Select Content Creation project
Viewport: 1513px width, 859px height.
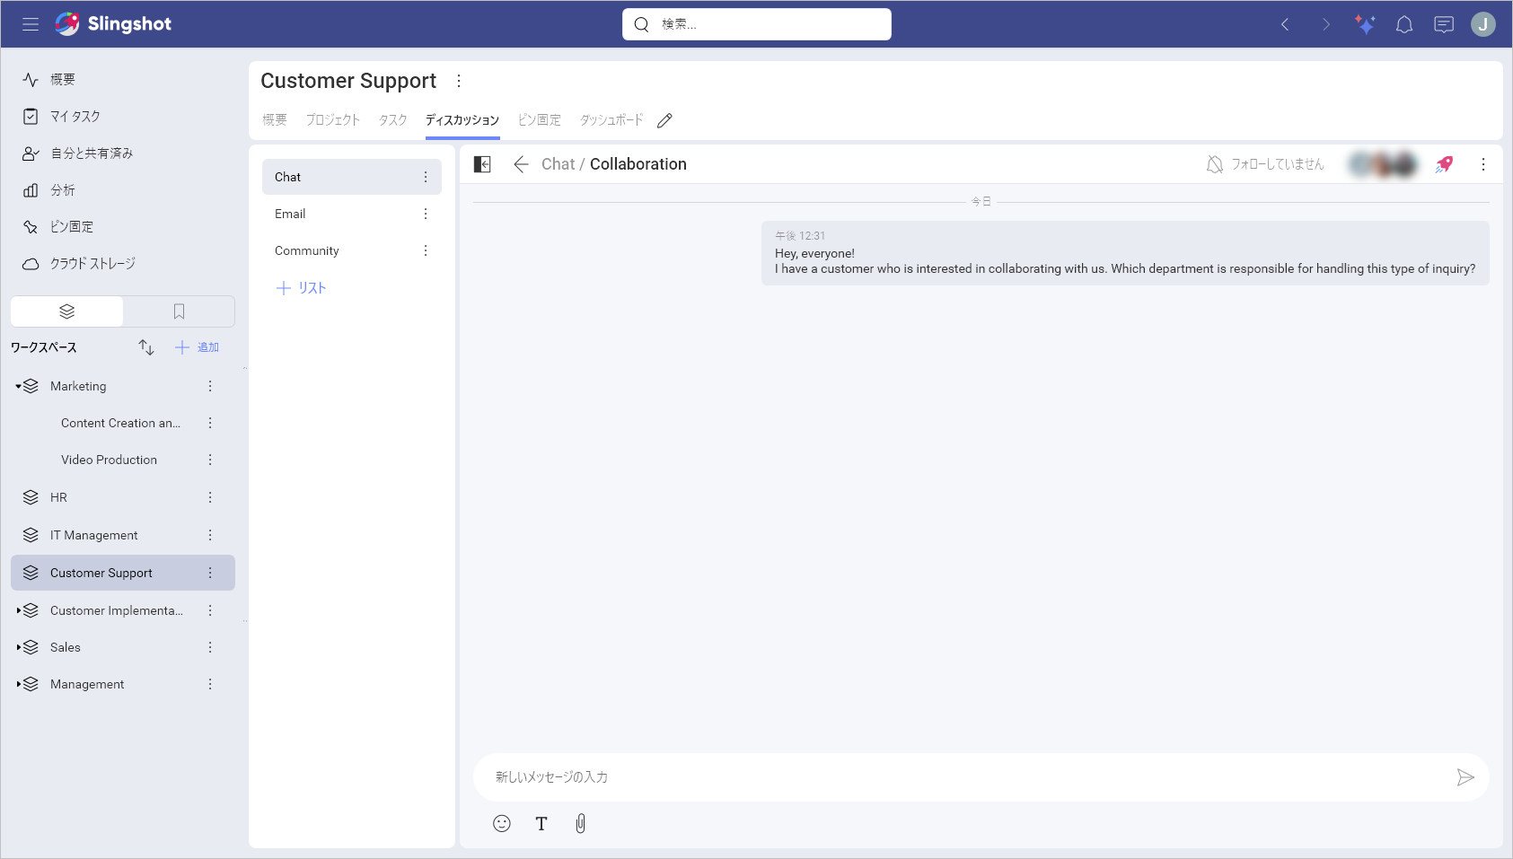[120, 423]
